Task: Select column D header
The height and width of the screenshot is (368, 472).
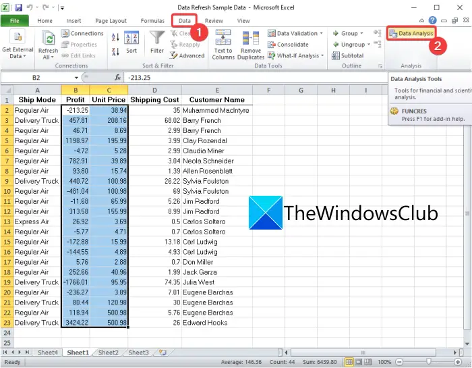Action: (x=154, y=90)
